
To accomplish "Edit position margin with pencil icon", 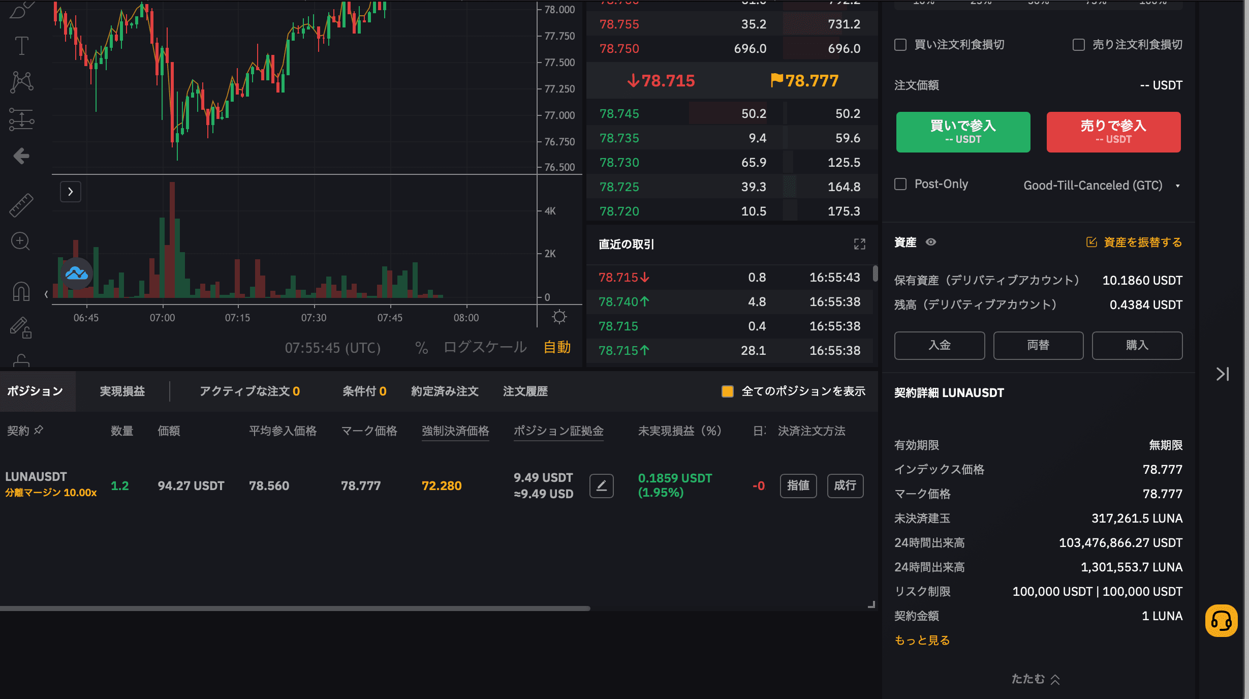I will [601, 486].
